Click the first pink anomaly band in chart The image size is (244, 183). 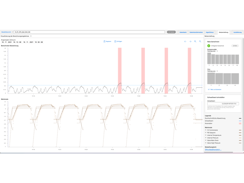point(120,71)
